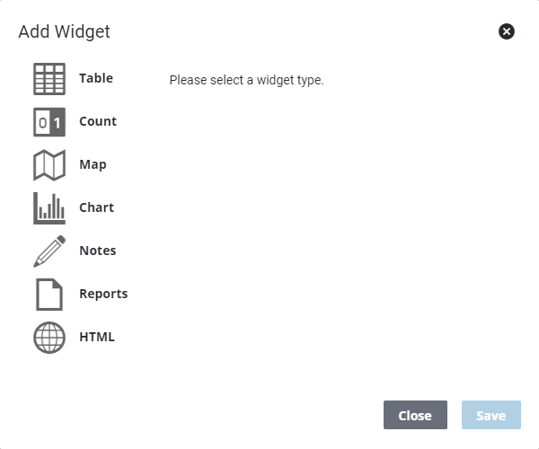The height and width of the screenshot is (449, 539).
Task: Pick the "Map" widget type label
Action: click(93, 164)
